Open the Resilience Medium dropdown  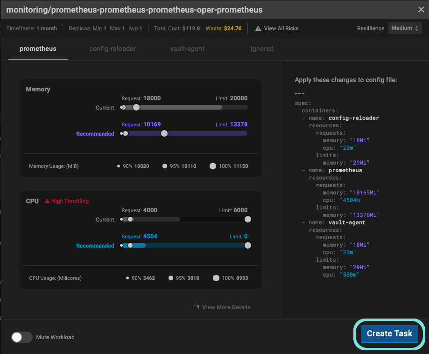pos(405,28)
